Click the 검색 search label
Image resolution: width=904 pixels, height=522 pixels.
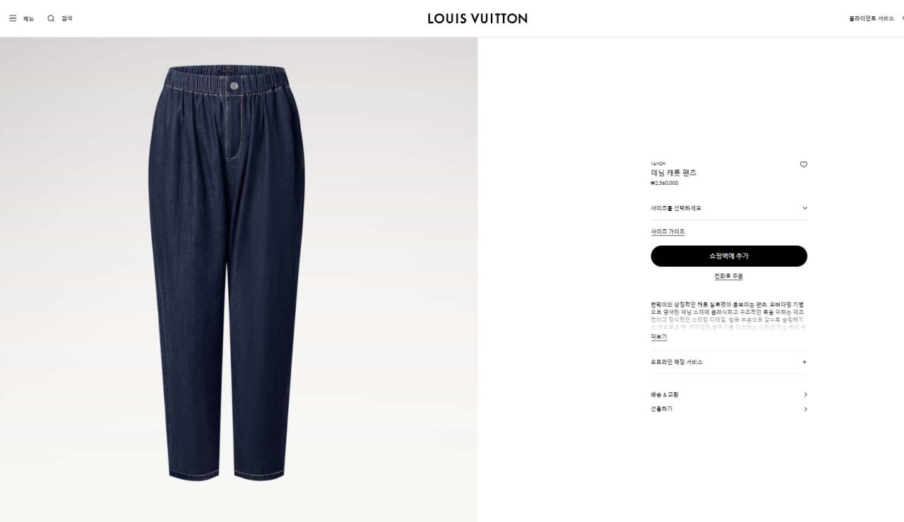(67, 18)
